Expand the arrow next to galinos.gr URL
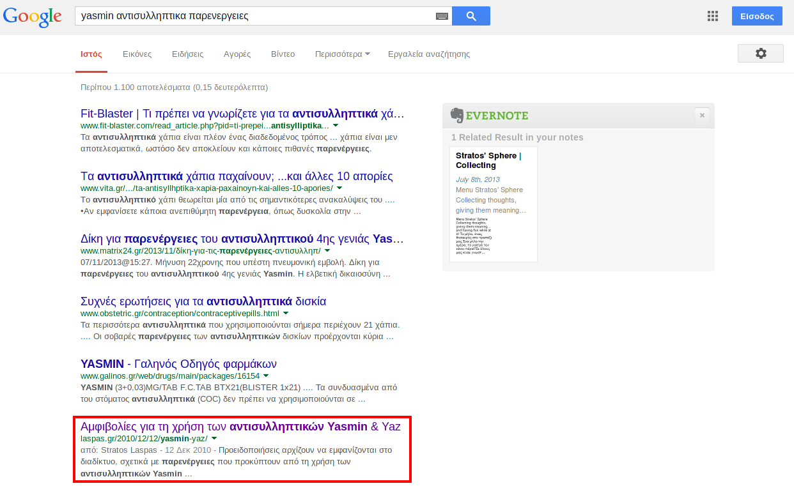The image size is (794, 486). tap(267, 376)
